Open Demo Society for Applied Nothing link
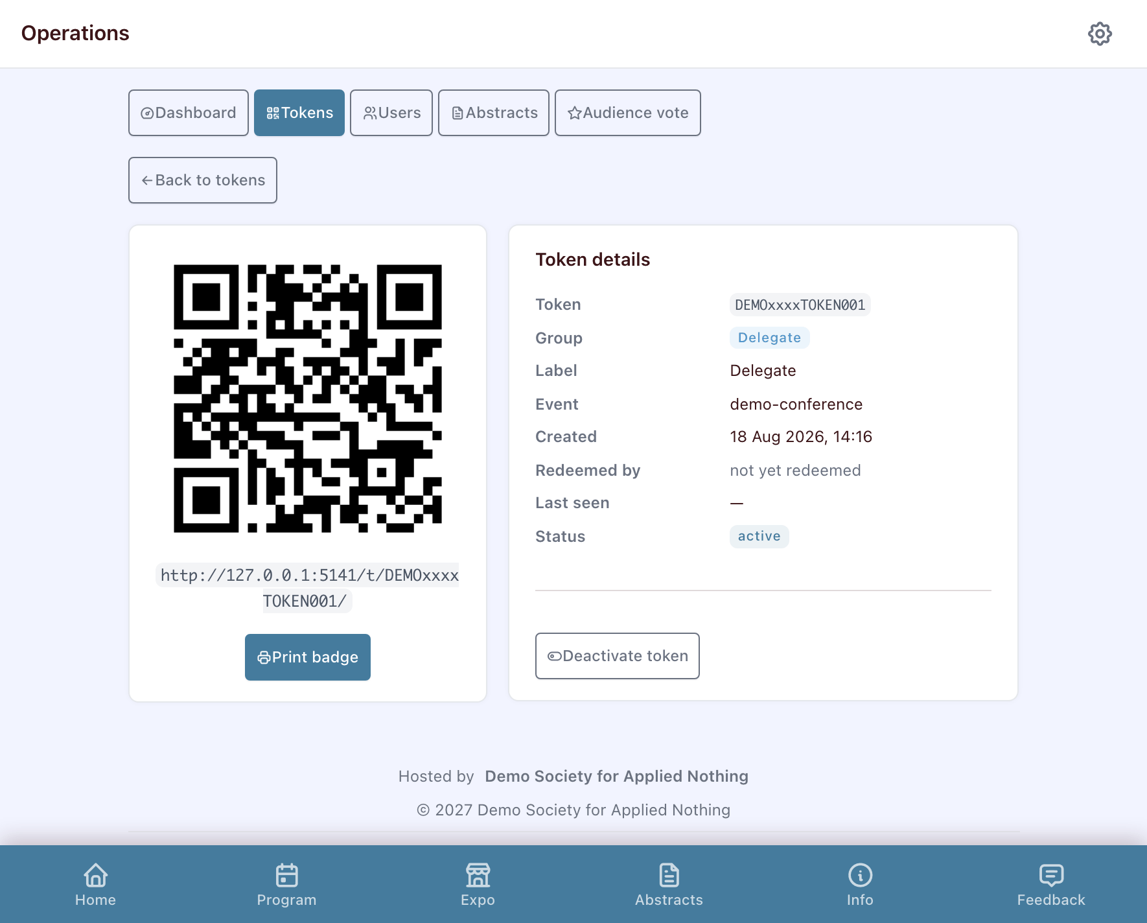The height and width of the screenshot is (923, 1147). click(x=617, y=777)
